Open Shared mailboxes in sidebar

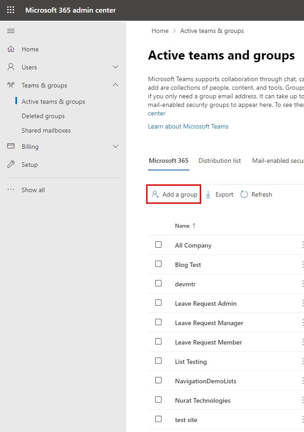(46, 130)
